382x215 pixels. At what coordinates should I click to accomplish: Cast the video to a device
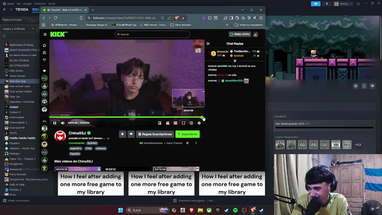(168, 123)
